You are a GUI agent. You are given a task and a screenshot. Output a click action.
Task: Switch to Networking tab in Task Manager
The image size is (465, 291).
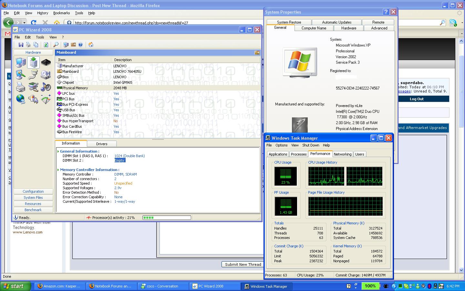coord(343,154)
